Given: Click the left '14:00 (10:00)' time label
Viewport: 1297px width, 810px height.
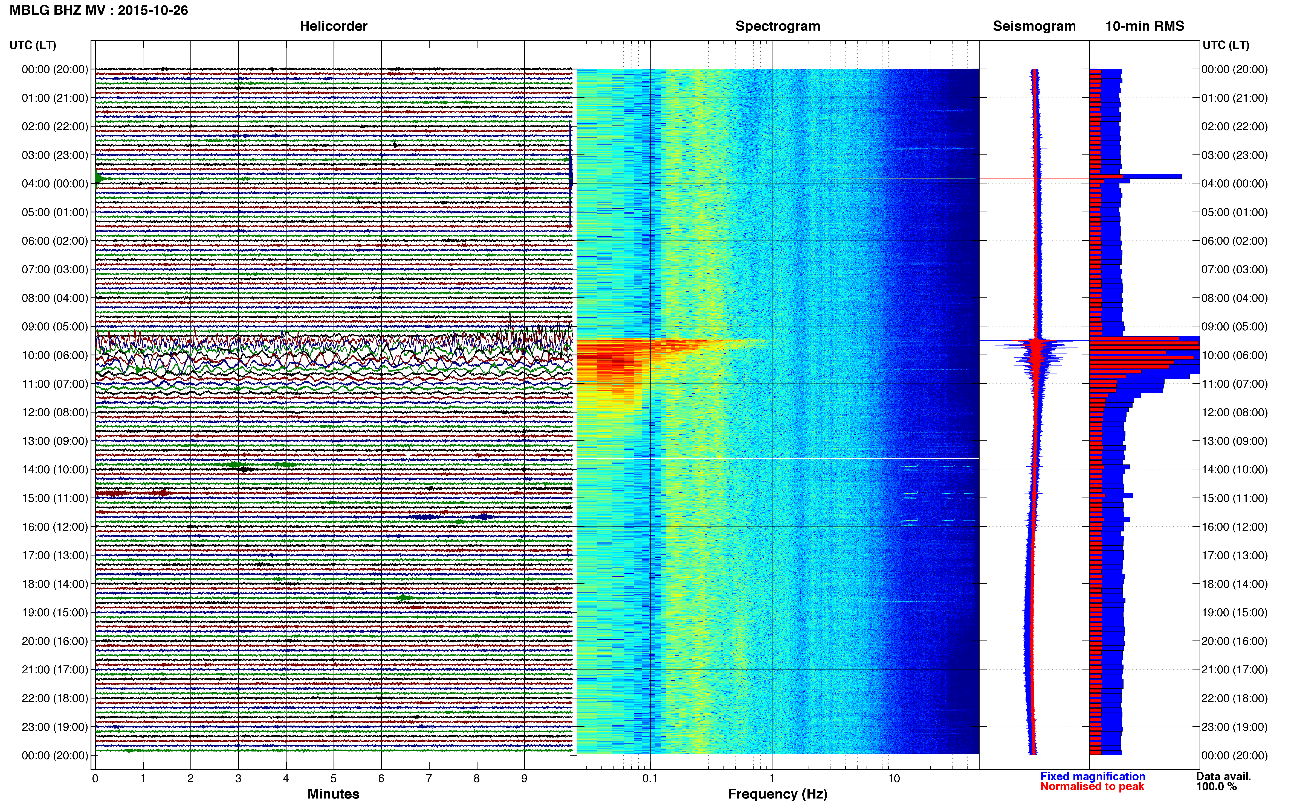Looking at the screenshot, I should 55,469.
